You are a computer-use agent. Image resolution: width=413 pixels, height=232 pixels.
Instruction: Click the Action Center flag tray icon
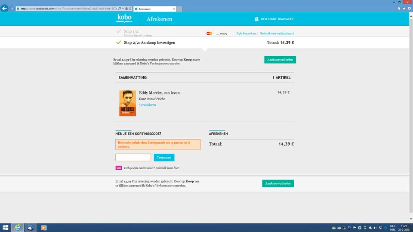pyautogui.click(x=354, y=228)
